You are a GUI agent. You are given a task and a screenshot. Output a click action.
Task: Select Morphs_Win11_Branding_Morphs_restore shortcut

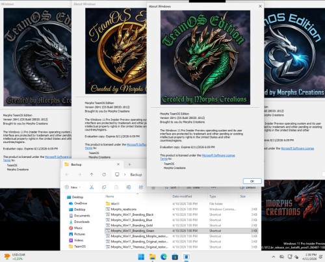click(181, 236)
